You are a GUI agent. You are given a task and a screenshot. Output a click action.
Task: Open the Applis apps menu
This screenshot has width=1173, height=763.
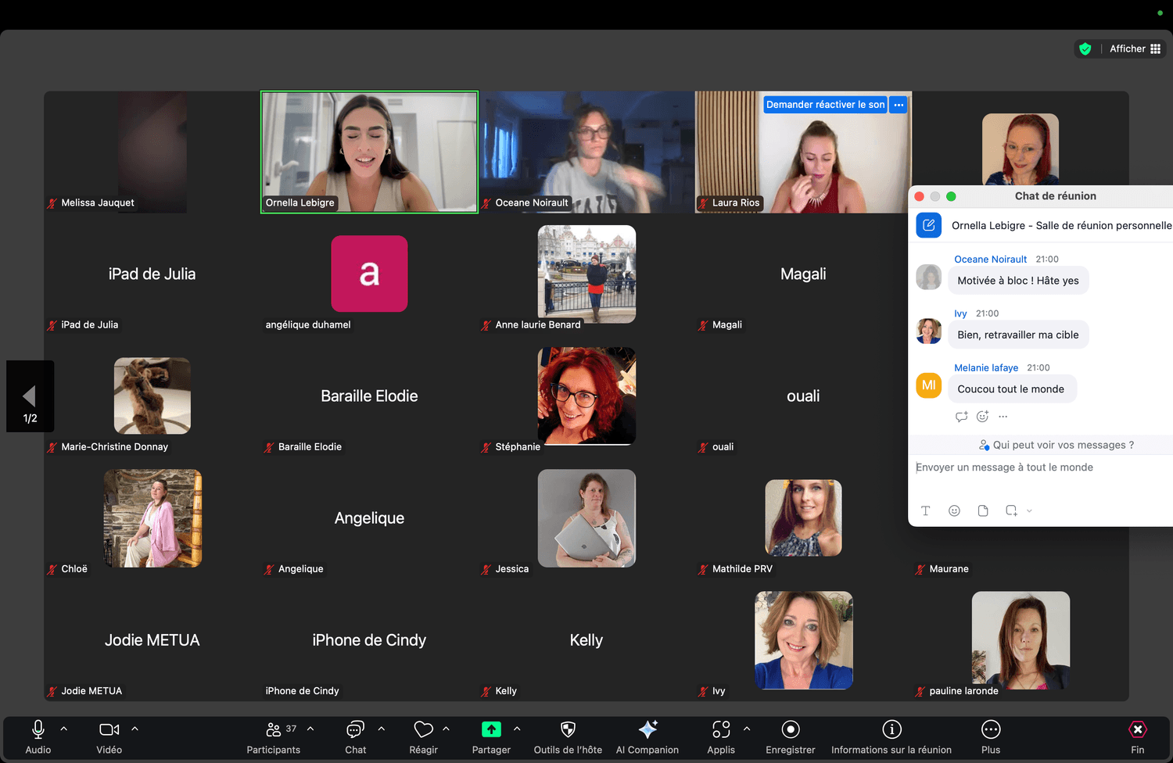point(721,737)
